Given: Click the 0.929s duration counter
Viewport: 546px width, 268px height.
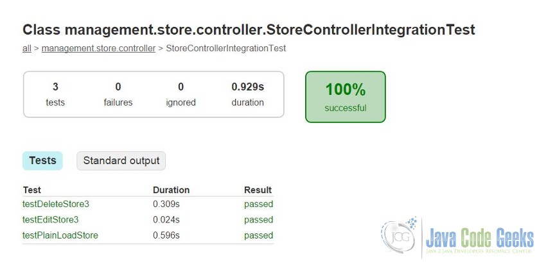Looking at the screenshot, I should point(247,94).
